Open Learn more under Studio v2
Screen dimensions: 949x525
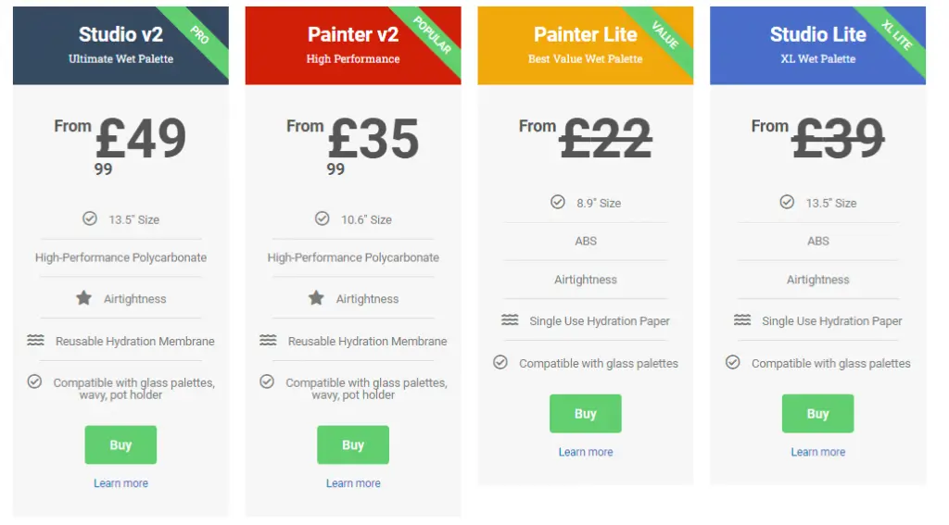(x=120, y=482)
